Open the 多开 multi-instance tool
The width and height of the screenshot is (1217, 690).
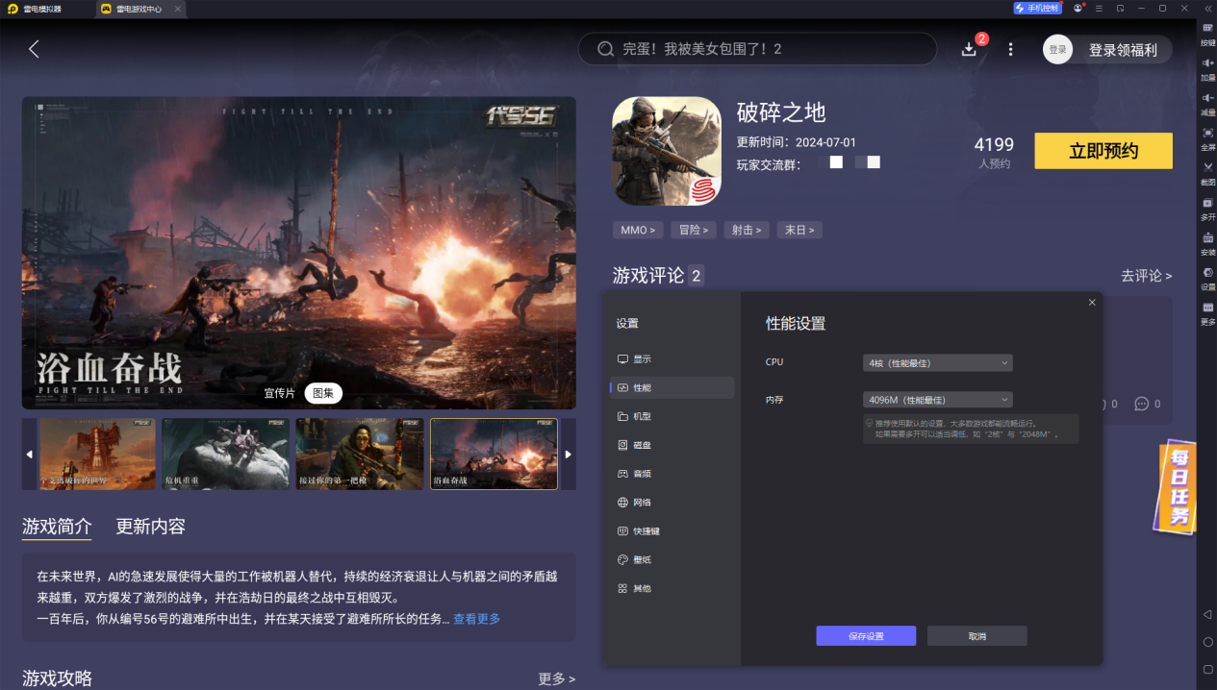[1208, 208]
